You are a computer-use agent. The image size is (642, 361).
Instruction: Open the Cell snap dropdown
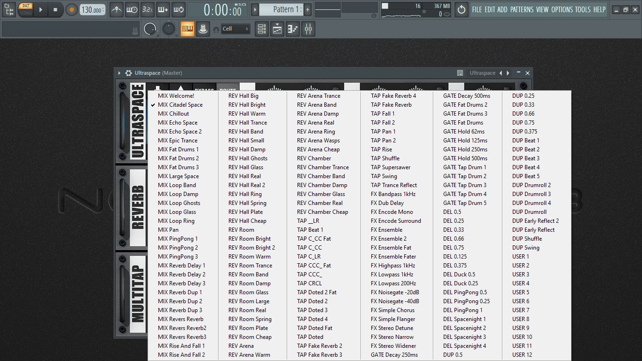[235, 29]
